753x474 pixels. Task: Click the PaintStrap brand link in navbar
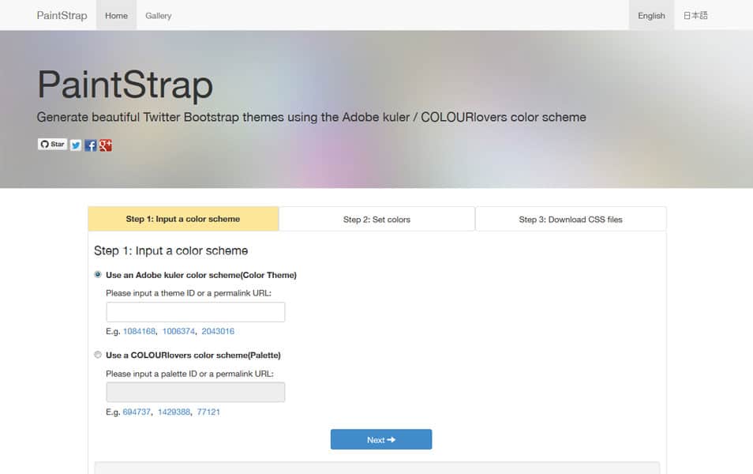pos(62,16)
